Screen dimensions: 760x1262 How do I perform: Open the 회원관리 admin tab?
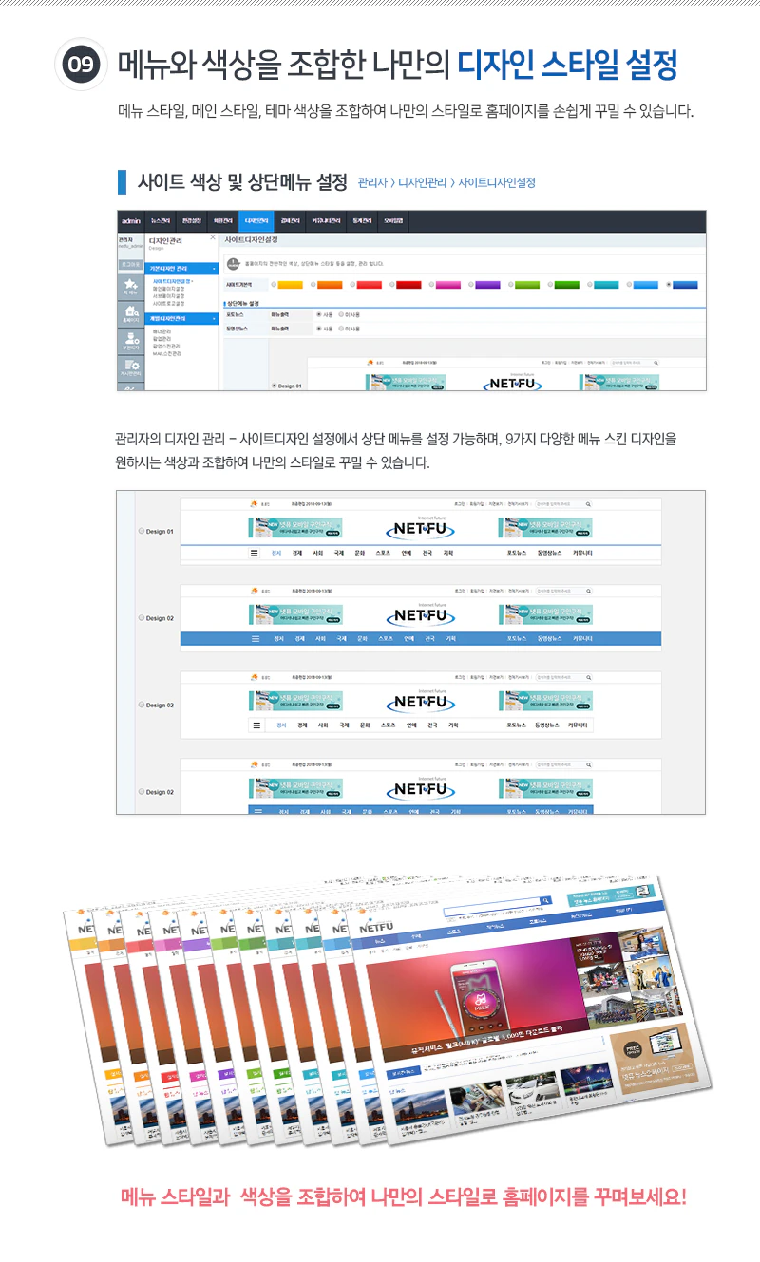223,221
